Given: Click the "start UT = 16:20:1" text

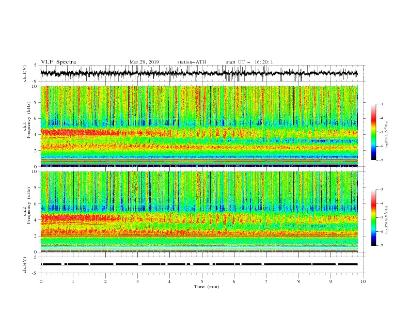Looking at the screenshot, I should (x=249, y=62).
